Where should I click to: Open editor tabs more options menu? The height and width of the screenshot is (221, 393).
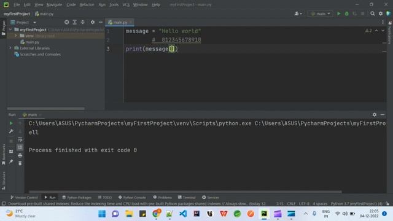[383, 22]
